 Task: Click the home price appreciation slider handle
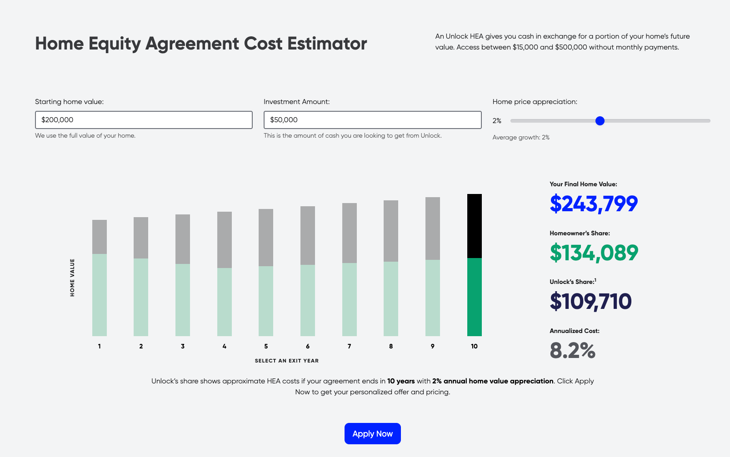pos(600,121)
